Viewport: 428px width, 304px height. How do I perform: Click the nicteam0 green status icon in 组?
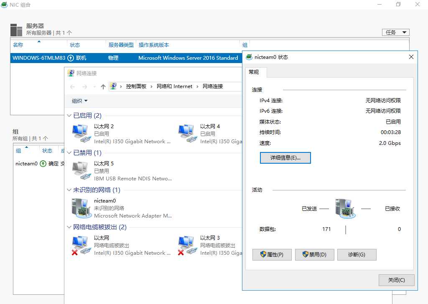click(x=43, y=164)
